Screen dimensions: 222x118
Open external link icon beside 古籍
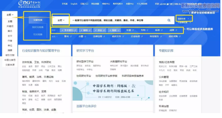click(85, 37)
